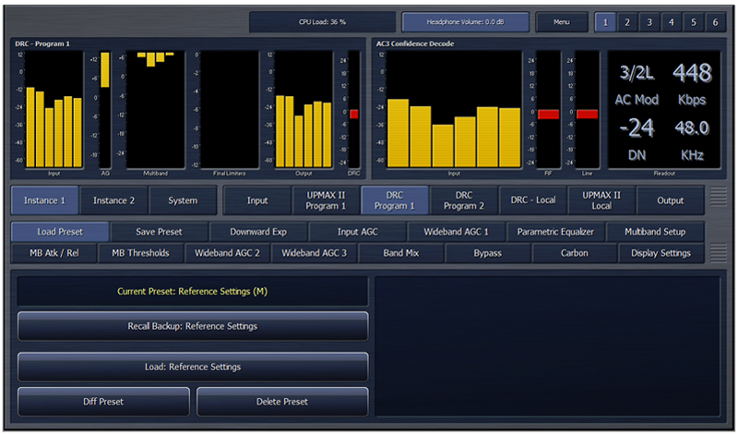
Task: Select top-bar number button 4
Action: [672, 22]
